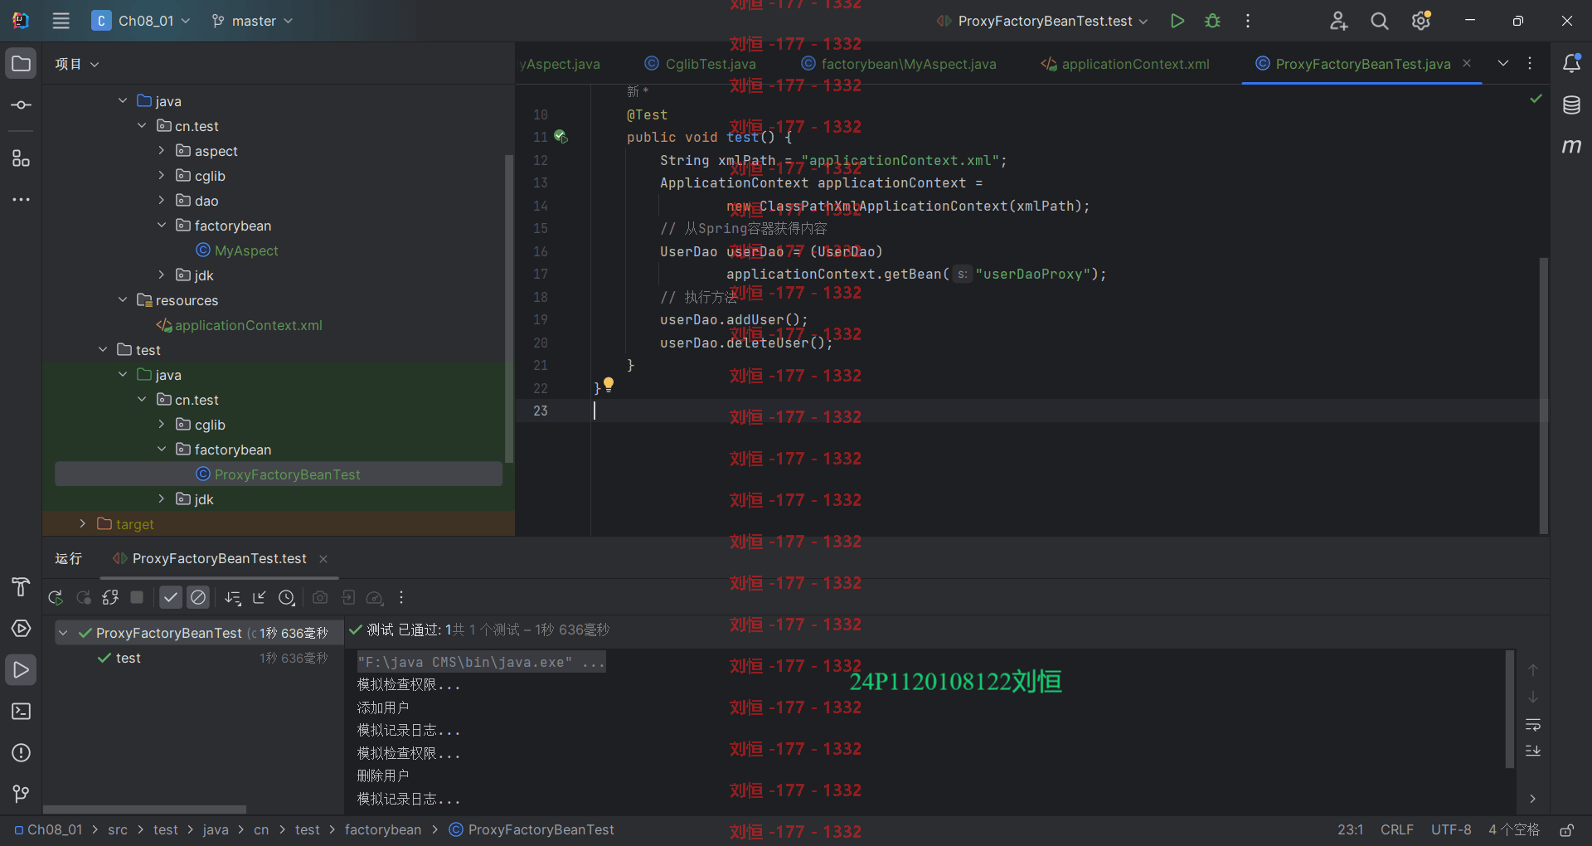The height and width of the screenshot is (846, 1592).
Task: Open the Terminal tool window icon
Action: pyautogui.click(x=22, y=711)
